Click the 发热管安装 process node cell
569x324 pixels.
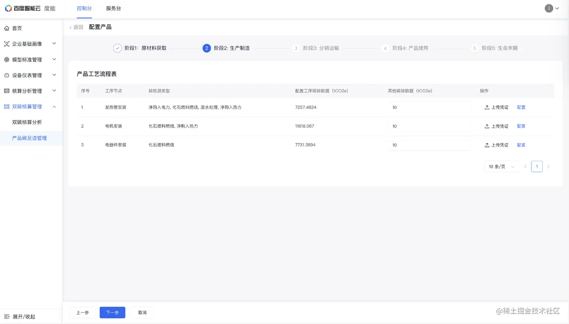tap(116, 107)
